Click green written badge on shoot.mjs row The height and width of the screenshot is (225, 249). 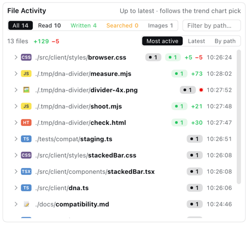coord(179,106)
